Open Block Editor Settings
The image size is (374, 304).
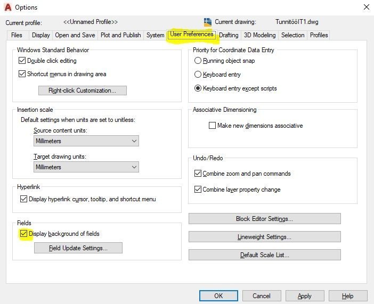coord(264,219)
